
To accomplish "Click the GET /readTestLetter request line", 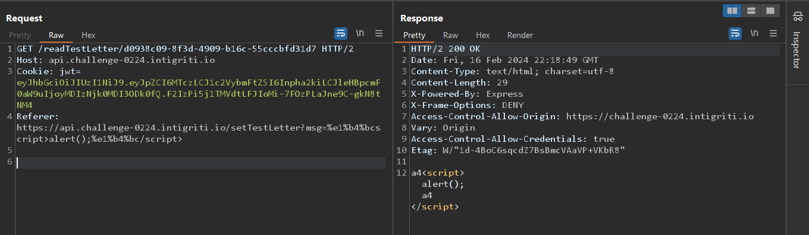I will pos(185,49).
